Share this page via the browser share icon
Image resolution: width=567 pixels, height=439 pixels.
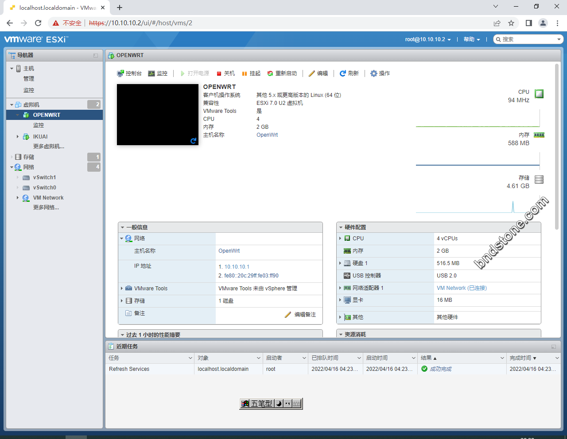tap(497, 23)
